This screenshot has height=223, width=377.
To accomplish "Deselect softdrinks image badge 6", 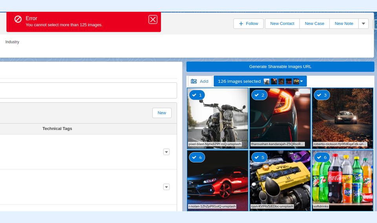I will pyautogui.click(x=321, y=157).
